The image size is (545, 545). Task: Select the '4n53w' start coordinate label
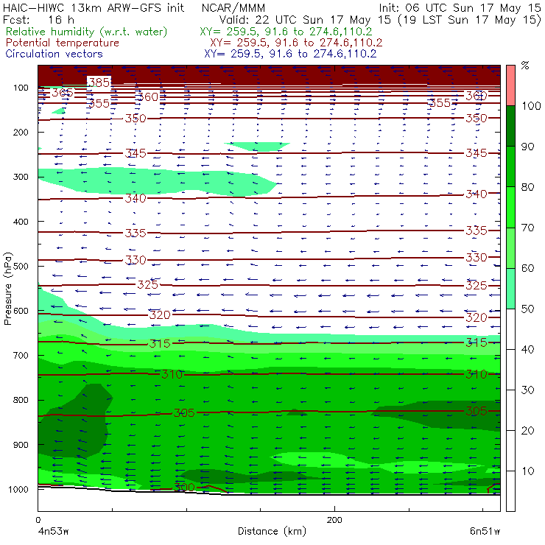(x=53, y=531)
